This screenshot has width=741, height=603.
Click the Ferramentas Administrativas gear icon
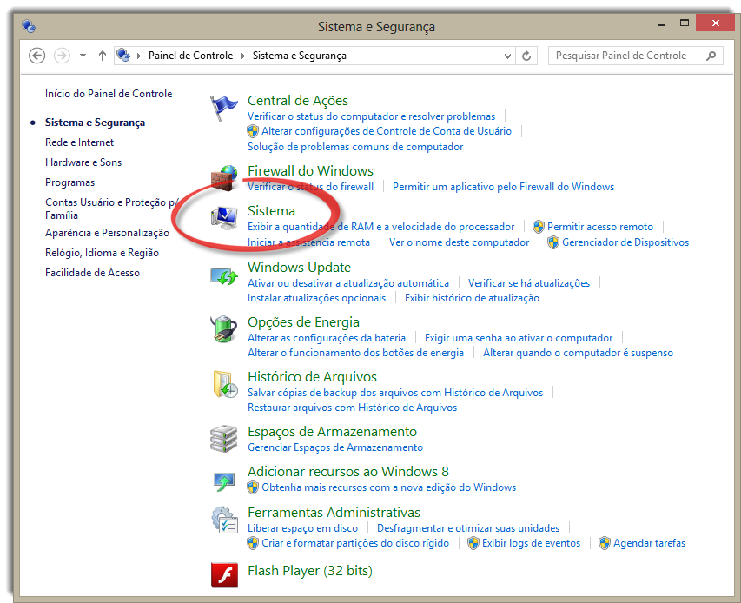224,520
